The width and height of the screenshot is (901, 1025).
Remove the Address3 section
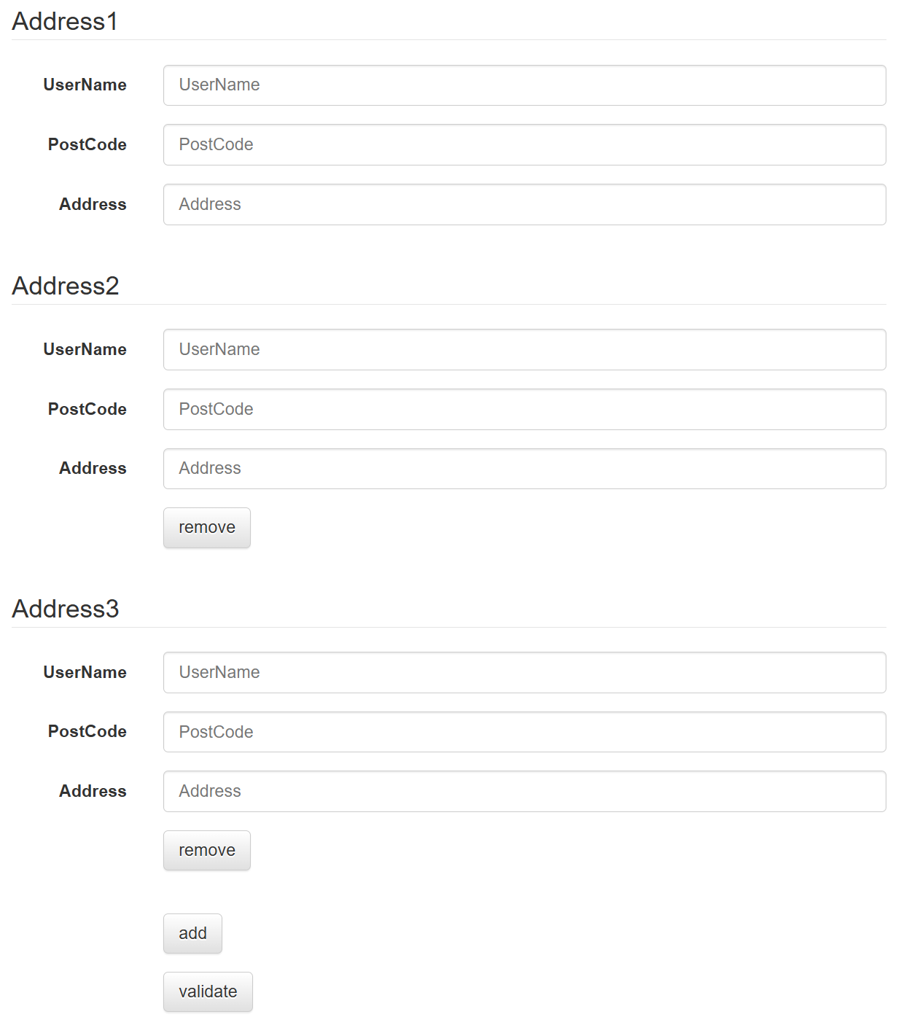click(x=207, y=851)
